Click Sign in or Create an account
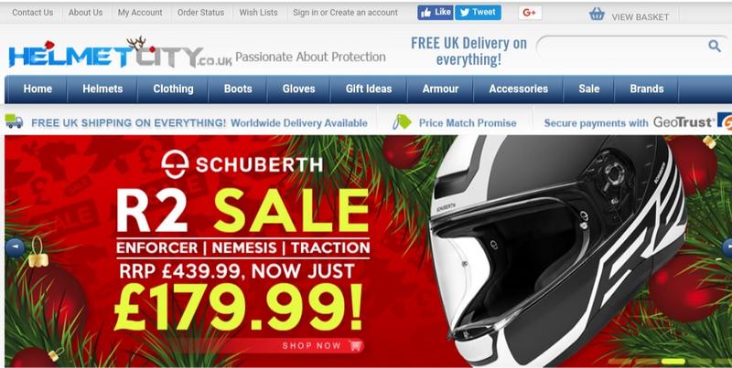 coord(346,13)
